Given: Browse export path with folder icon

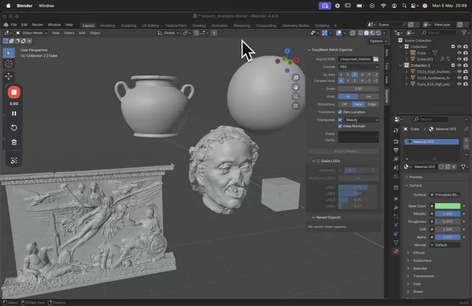Looking at the screenshot, I should pos(375,59).
